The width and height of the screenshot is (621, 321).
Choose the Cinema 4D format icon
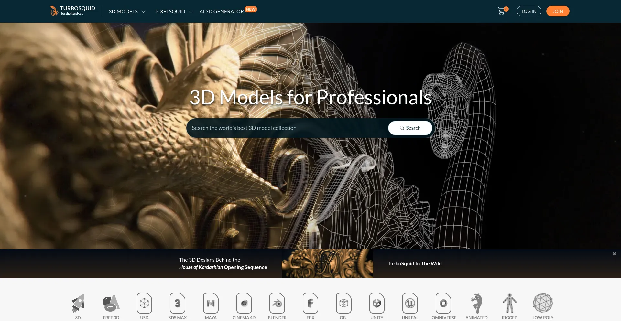point(244,303)
